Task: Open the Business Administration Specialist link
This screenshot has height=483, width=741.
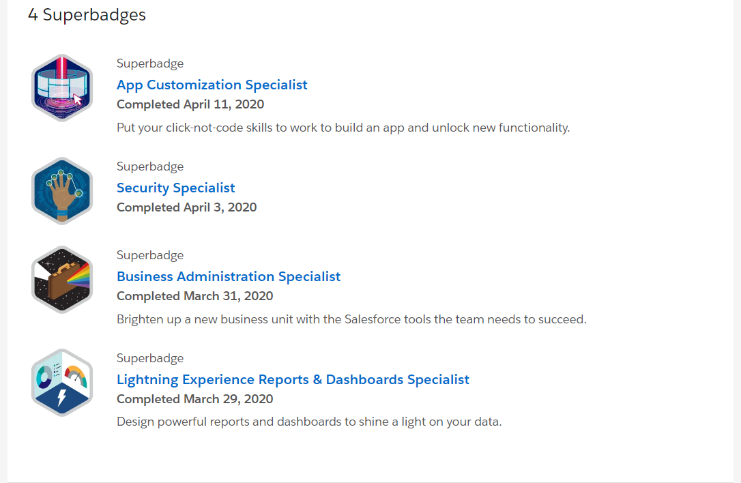Action: pyautogui.click(x=228, y=276)
